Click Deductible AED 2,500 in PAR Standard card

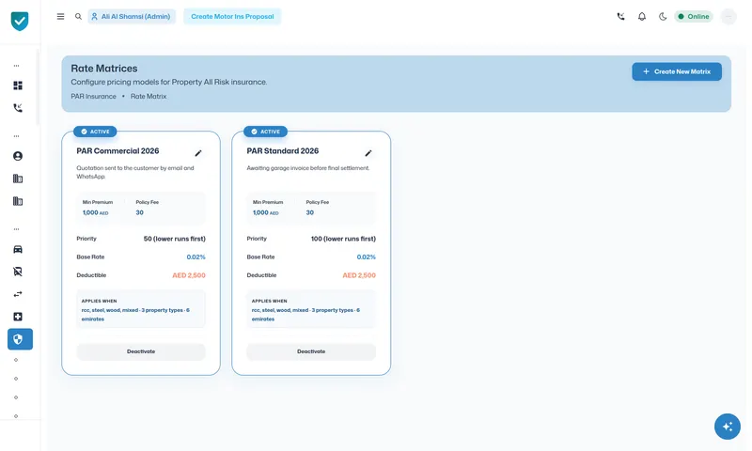point(359,275)
